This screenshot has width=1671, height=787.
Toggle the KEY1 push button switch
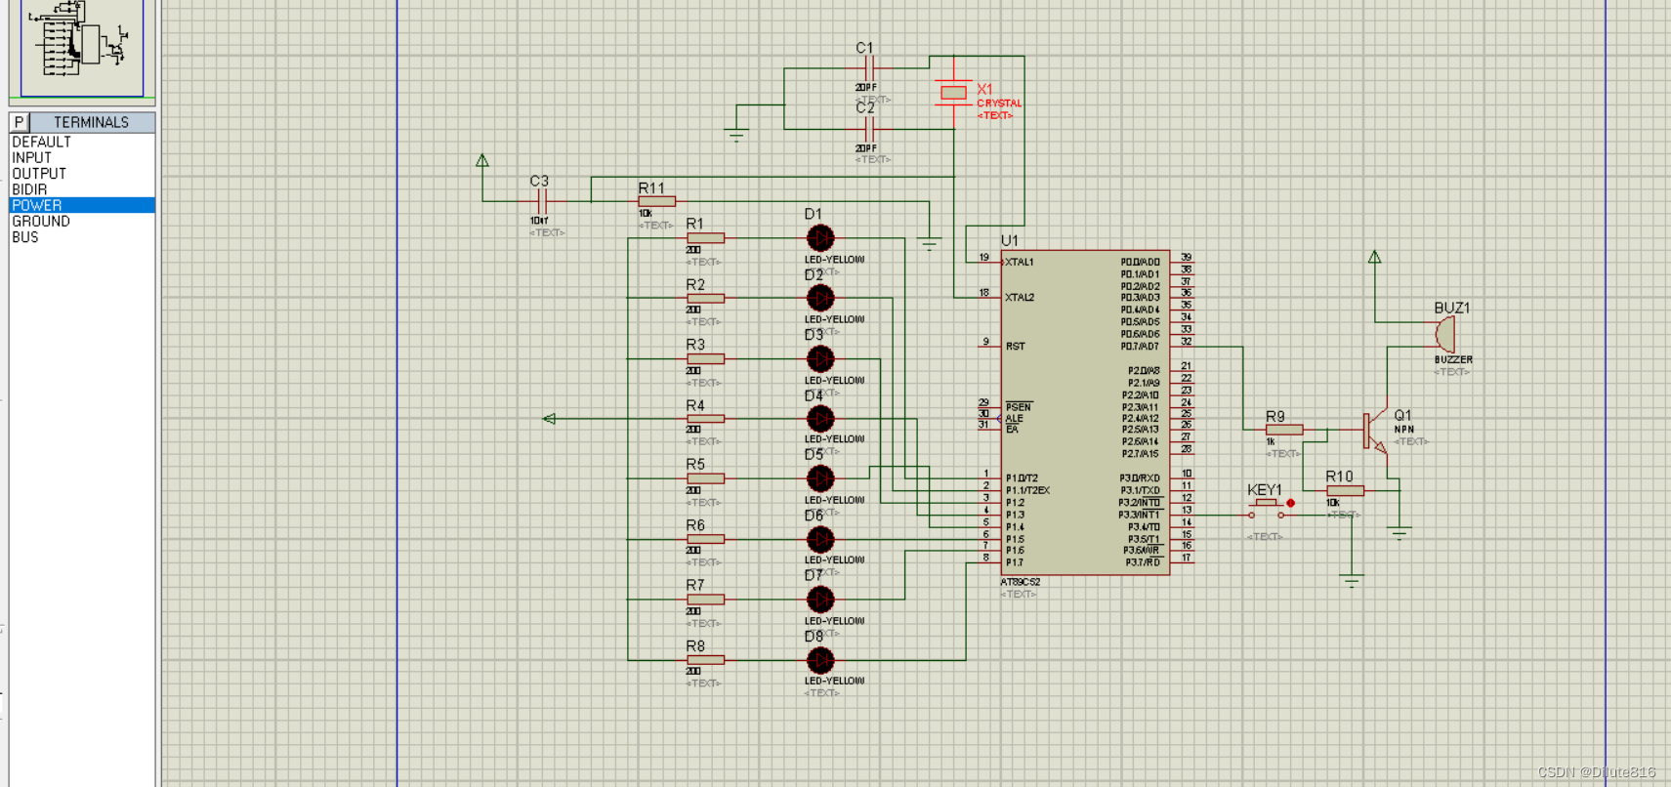pyautogui.click(x=1267, y=508)
